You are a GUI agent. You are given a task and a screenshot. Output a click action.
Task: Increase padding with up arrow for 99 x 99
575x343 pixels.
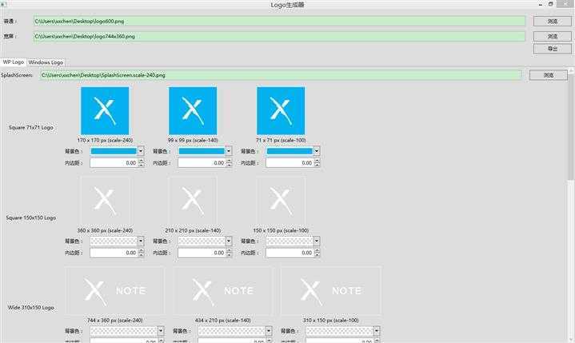[x=230, y=161]
